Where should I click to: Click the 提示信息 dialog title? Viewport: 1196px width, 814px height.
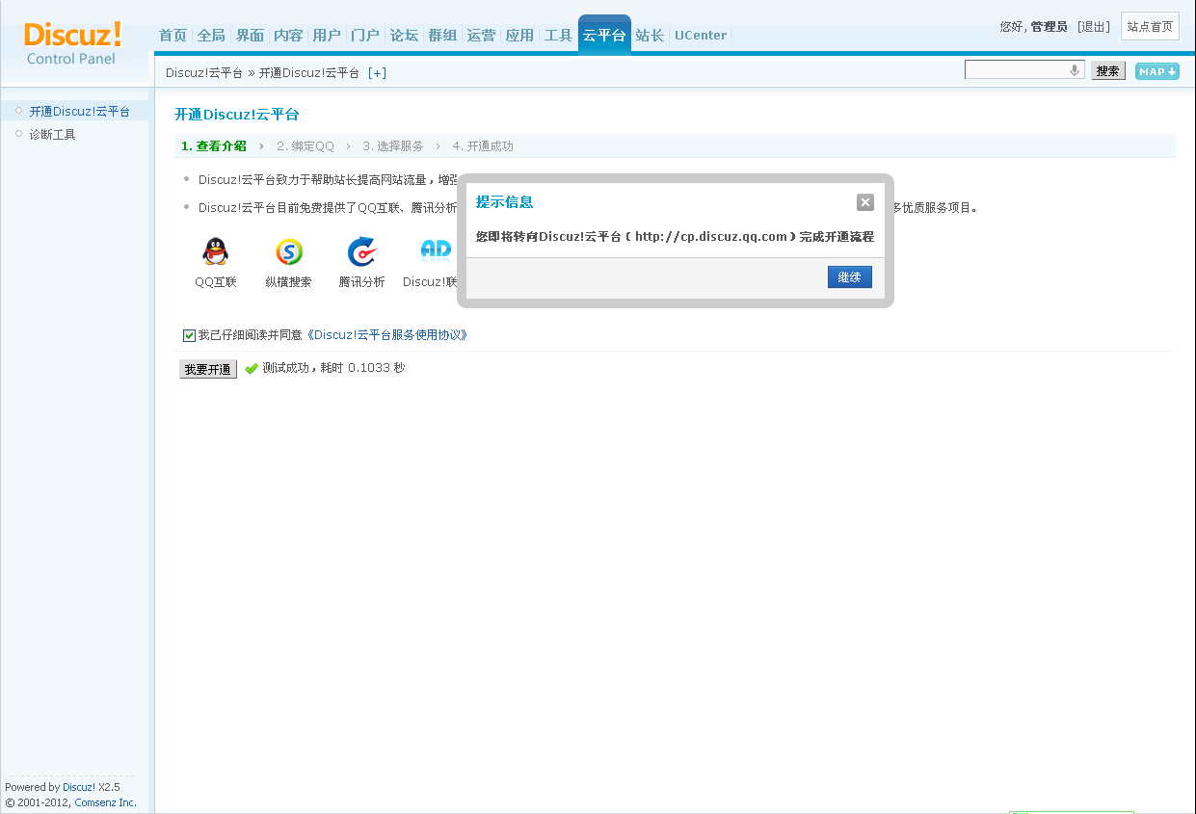pyautogui.click(x=505, y=202)
